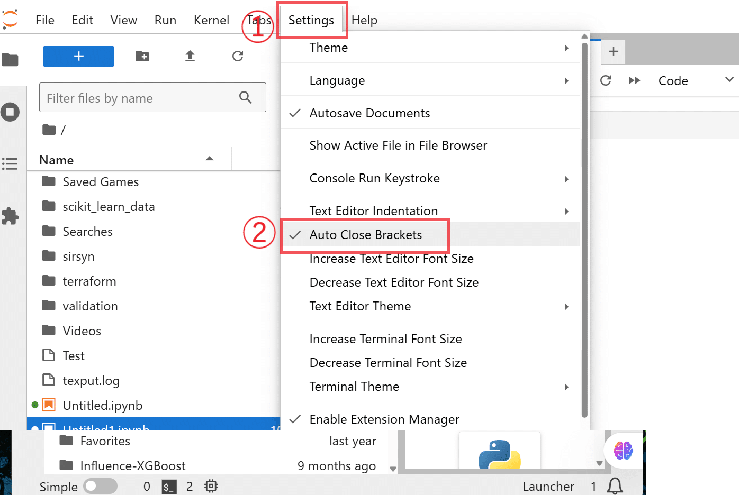Image resolution: width=739 pixels, height=495 pixels.
Task: Click the Upload Files icon
Action: [x=190, y=56]
